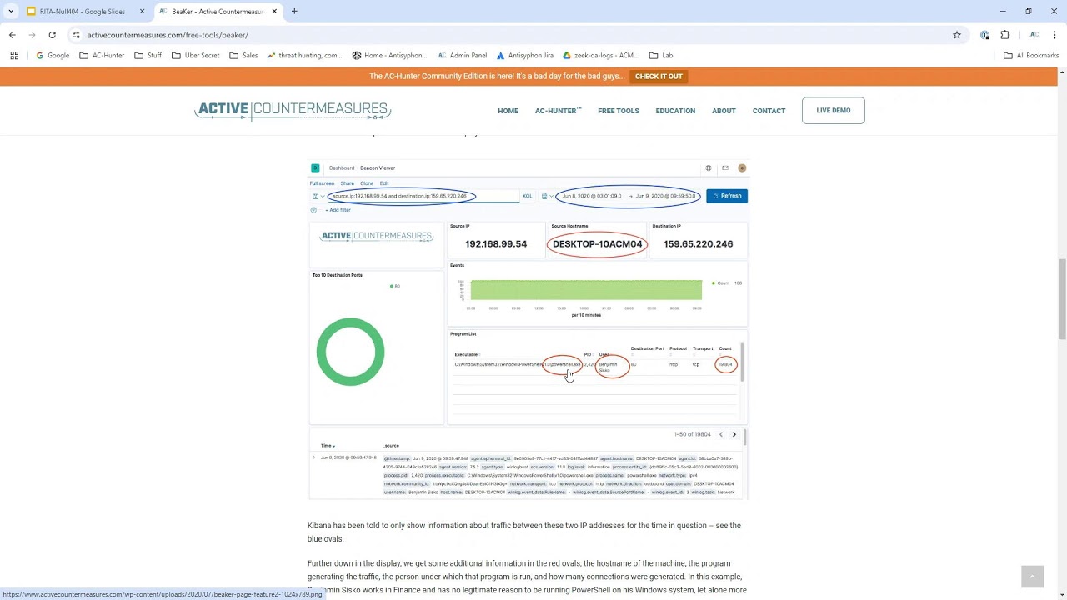This screenshot has width=1067, height=600.
Task: Open Home - Antisyphon bookmark
Action: 389,55
